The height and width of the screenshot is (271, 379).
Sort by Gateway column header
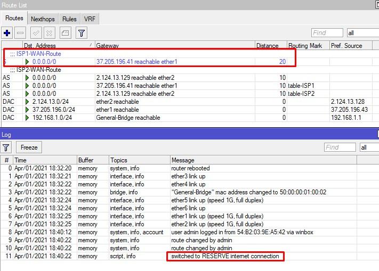pos(175,45)
